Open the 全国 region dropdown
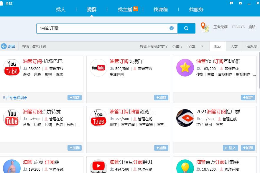The image size is (260, 173). click(195, 46)
